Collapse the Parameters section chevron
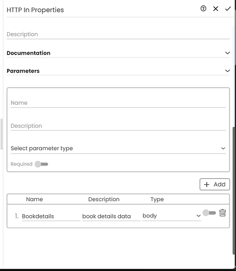236x271 pixels. tap(227, 71)
